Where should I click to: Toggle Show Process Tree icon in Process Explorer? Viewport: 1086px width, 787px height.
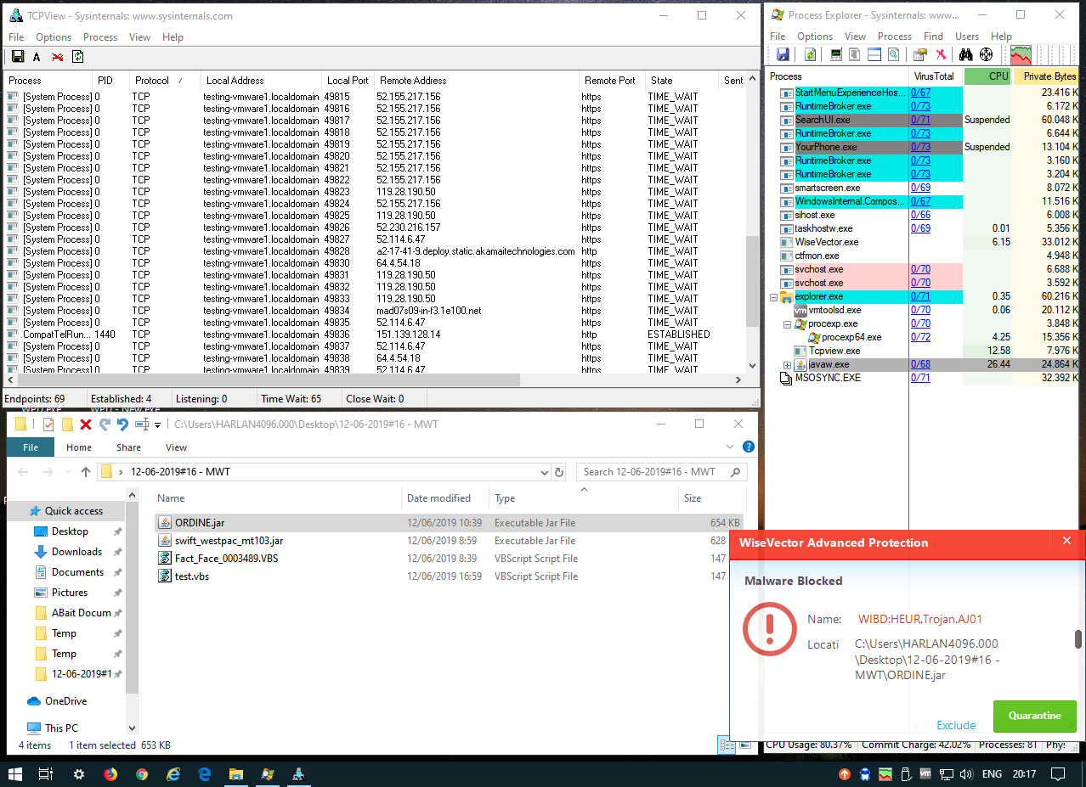855,54
